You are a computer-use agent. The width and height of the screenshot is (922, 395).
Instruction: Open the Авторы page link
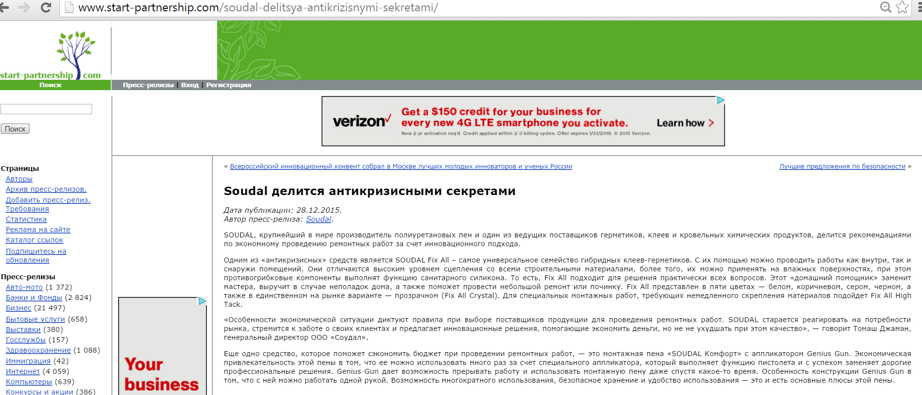point(19,179)
